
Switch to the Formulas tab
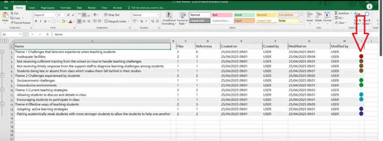[x=66, y=8]
